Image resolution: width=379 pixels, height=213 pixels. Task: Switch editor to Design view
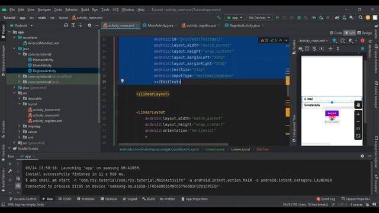365,33
